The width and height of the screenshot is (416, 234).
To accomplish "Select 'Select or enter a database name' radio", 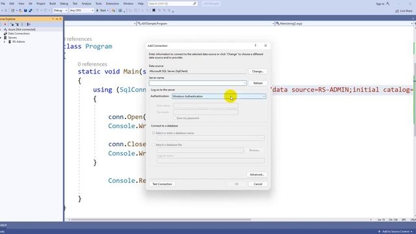I will point(153,133).
